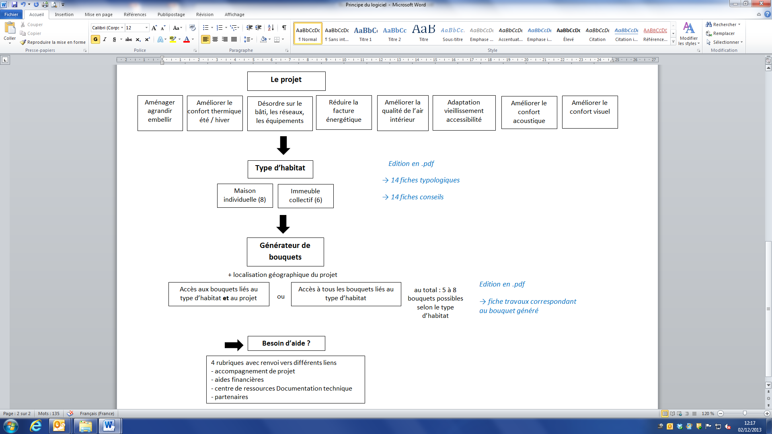
Task: Toggle show paragraph marks pilcrow
Action: click(x=284, y=28)
